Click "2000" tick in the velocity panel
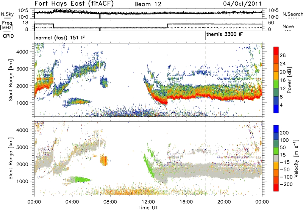 (22, 165)
